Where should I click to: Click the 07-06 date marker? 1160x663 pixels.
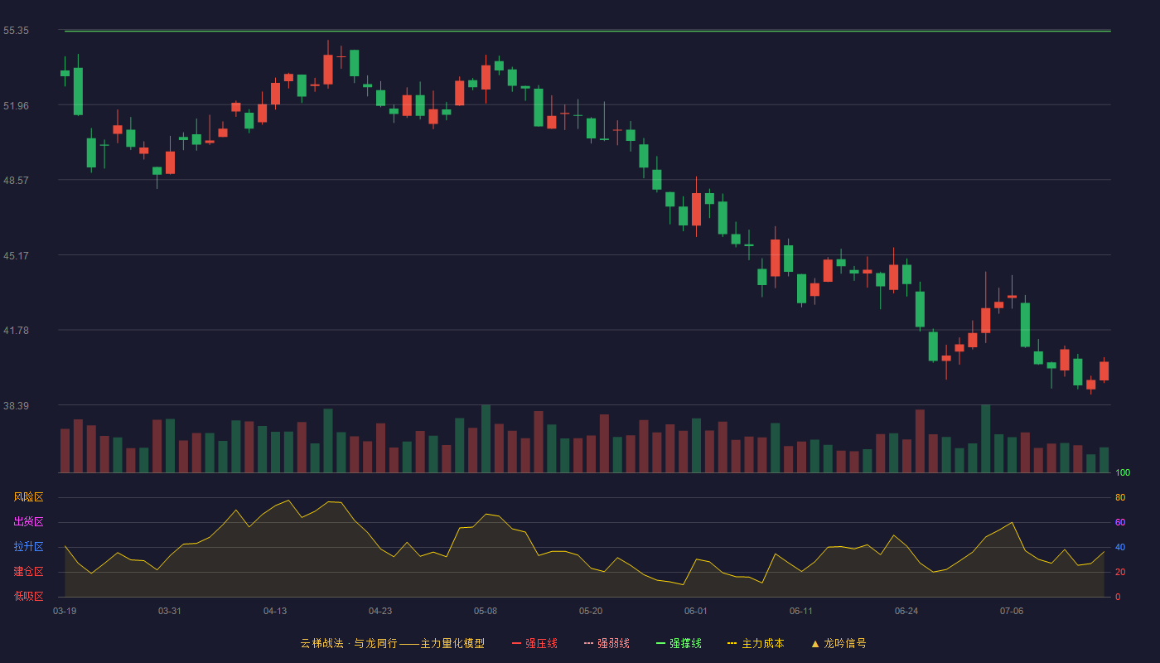[1012, 611]
